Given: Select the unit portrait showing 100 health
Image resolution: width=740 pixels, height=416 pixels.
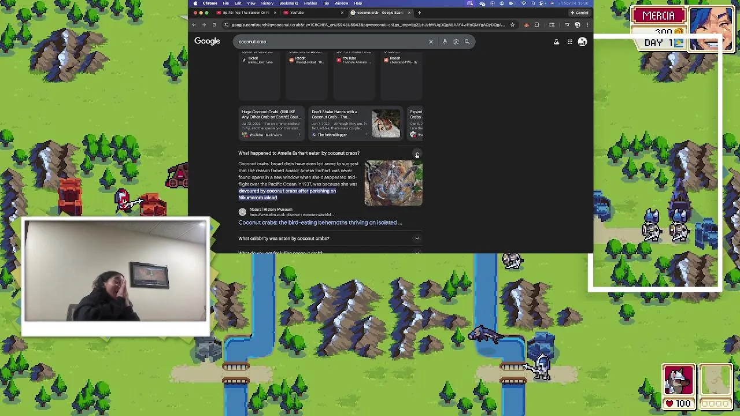Looking at the screenshot, I should 678,387.
